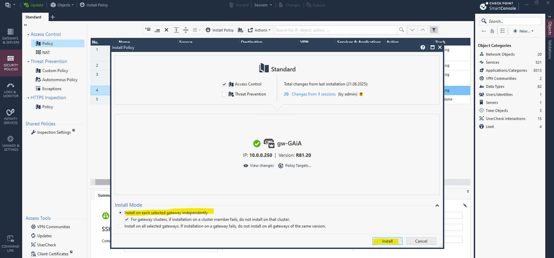Viewport: 554px width, 258px height.
Task: Open Policy Targets link
Action: 295,166
